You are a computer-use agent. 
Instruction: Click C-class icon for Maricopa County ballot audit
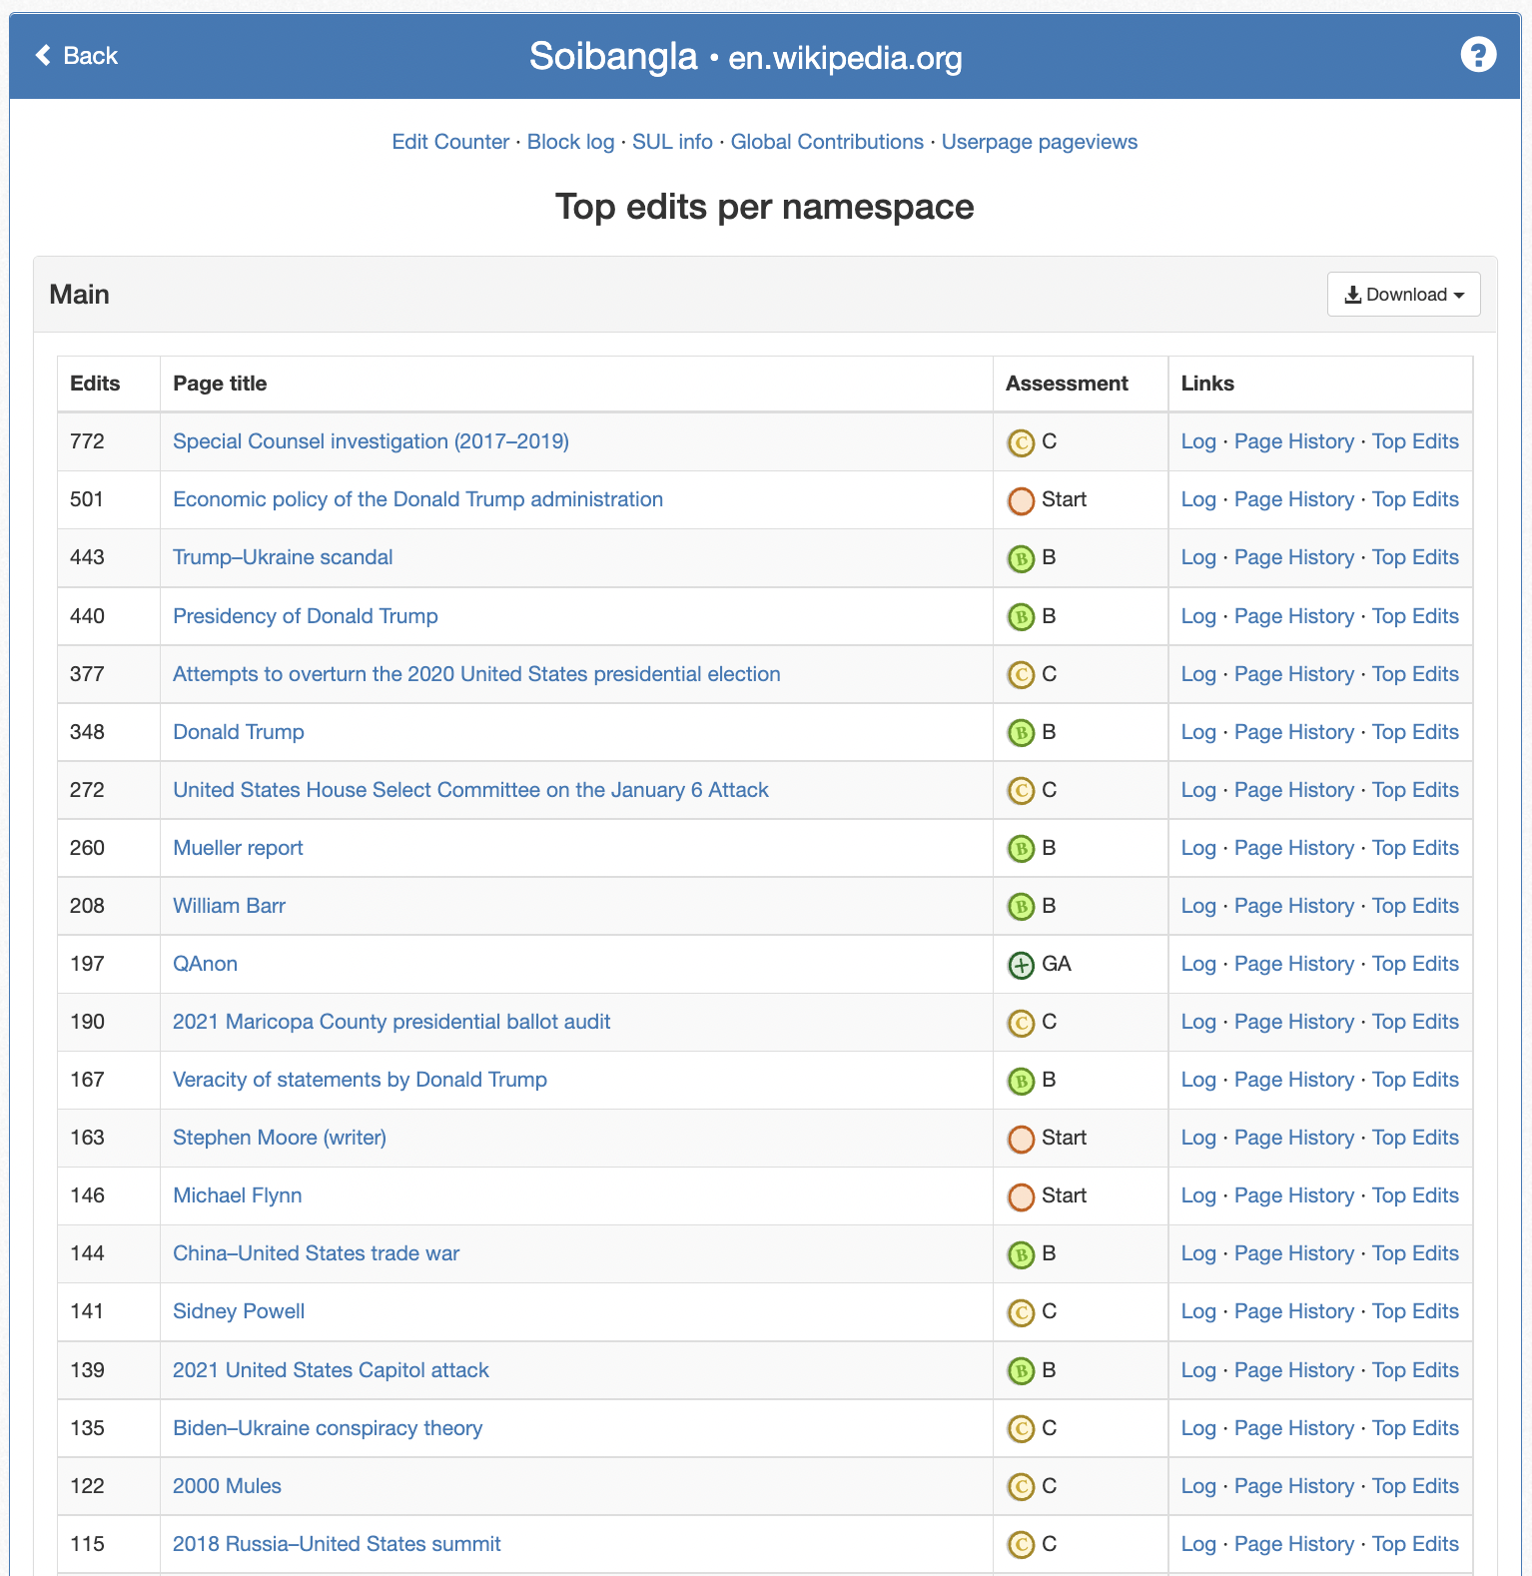1021,1023
